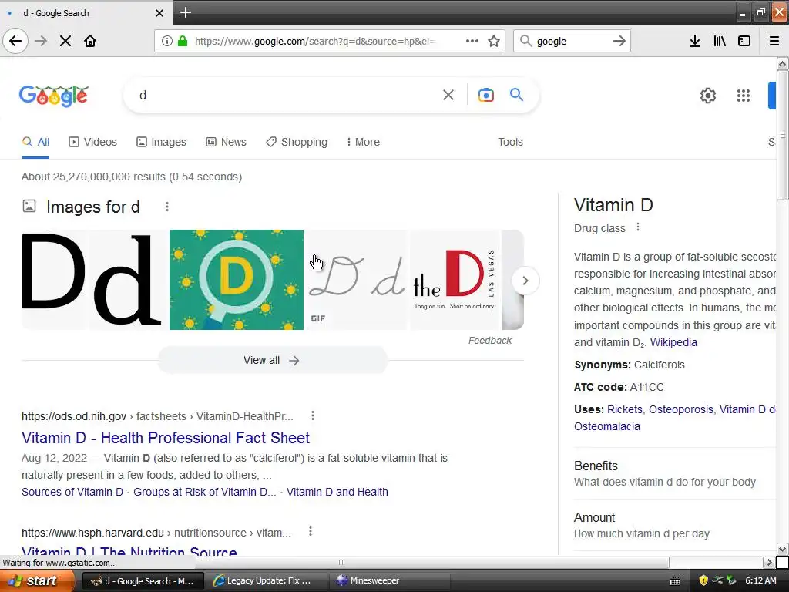
Task: Switch to the All results tab
Action: [35, 142]
